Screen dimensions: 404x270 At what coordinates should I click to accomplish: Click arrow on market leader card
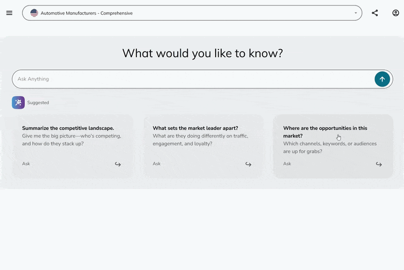coord(248,164)
